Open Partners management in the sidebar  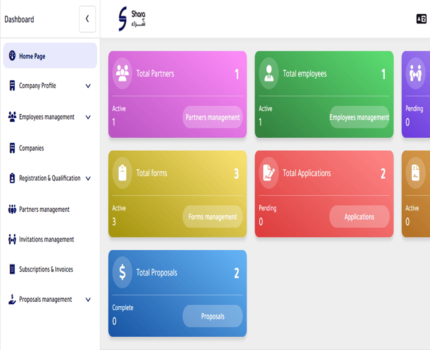coord(50,210)
